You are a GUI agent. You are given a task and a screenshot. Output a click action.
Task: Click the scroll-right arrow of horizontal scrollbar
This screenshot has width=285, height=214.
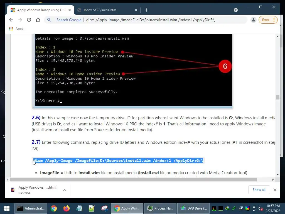pos(273,180)
